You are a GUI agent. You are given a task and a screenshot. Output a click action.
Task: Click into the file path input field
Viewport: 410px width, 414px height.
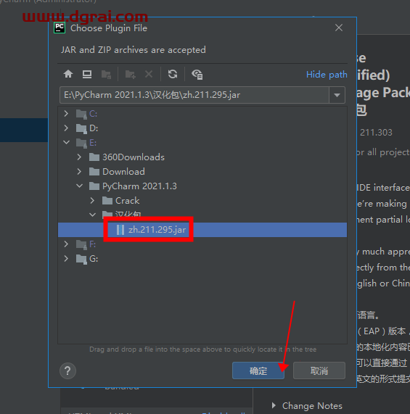pyautogui.click(x=194, y=95)
